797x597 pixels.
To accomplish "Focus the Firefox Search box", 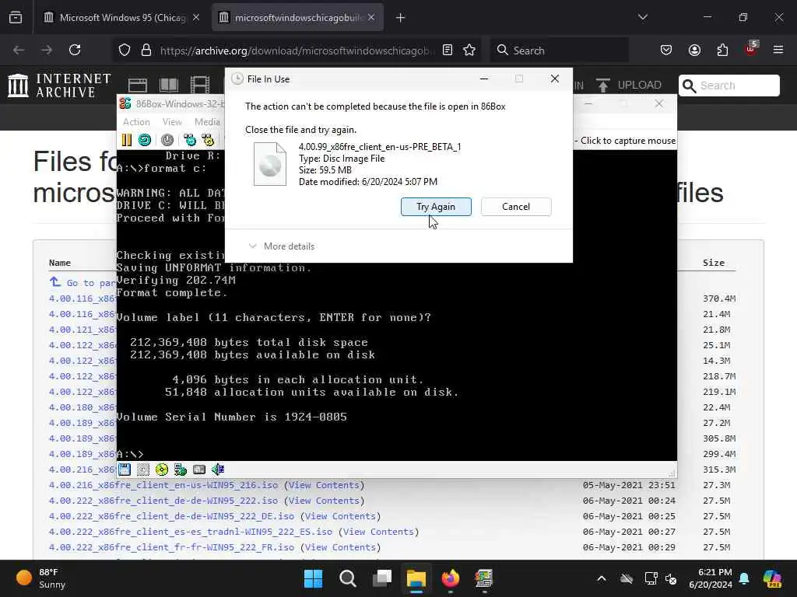I will click(559, 51).
